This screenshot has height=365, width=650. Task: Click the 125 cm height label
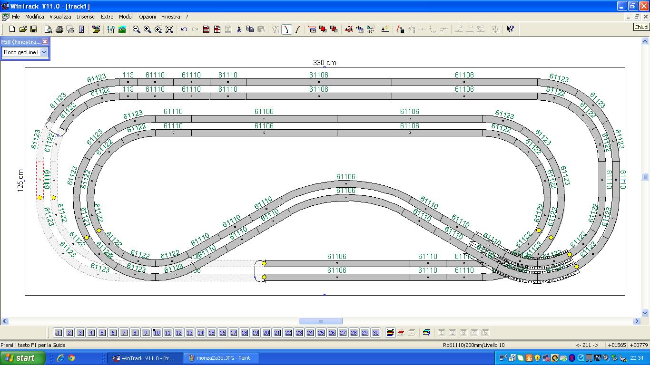pos(20,181)
